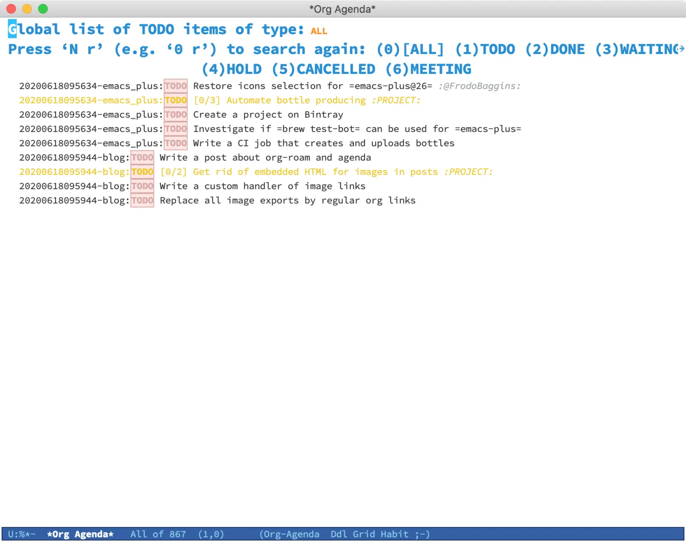Select the (2)DONE filter in header

click(555, 49)
